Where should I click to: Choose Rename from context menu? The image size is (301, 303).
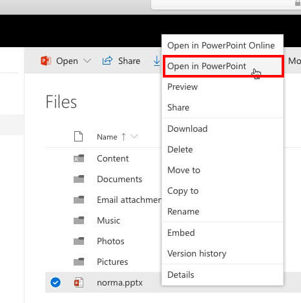coord(222,211)
